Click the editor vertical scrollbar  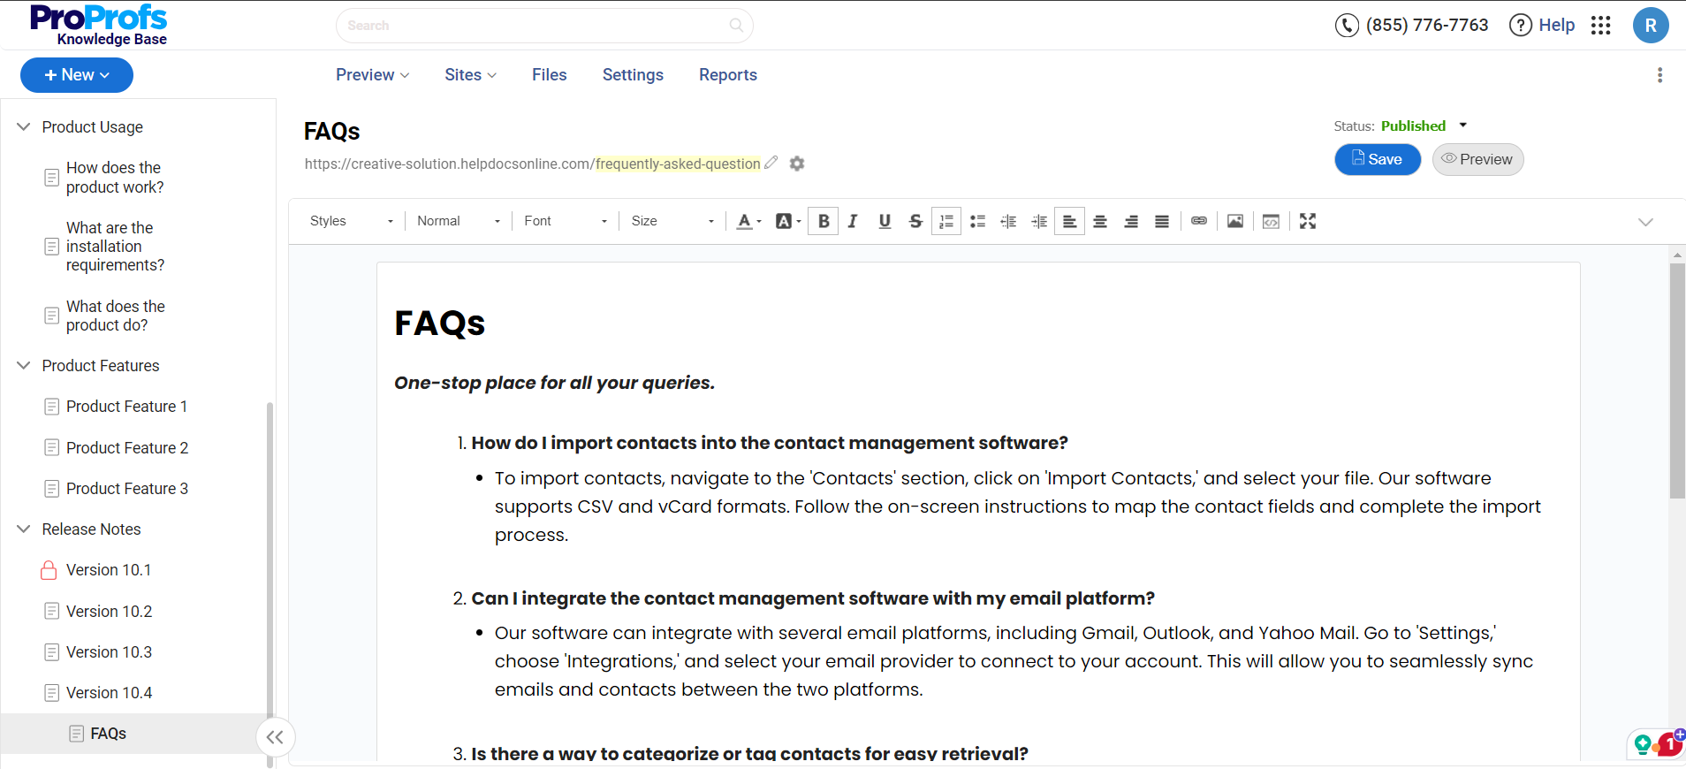tap(1677, 380)
